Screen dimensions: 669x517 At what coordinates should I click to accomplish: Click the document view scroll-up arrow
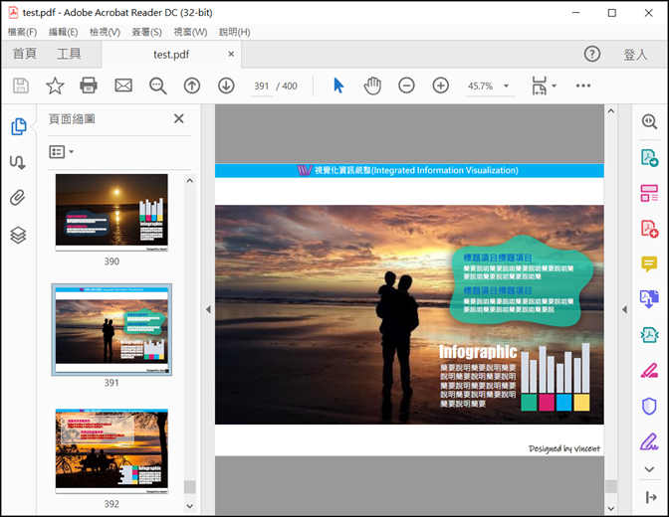(x=611, y=111)
